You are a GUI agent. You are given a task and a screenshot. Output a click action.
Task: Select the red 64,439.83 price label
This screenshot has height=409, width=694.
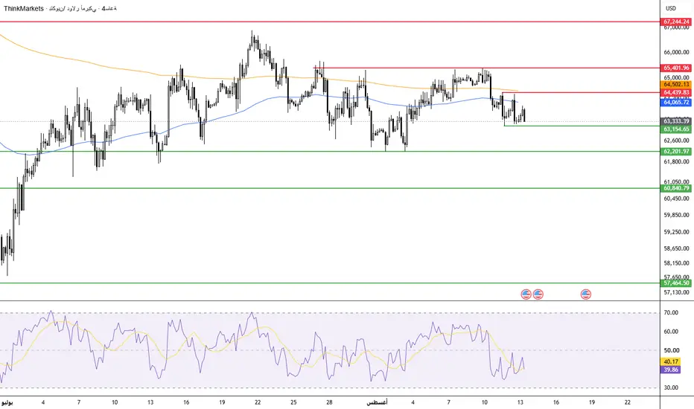pos(677,92)
